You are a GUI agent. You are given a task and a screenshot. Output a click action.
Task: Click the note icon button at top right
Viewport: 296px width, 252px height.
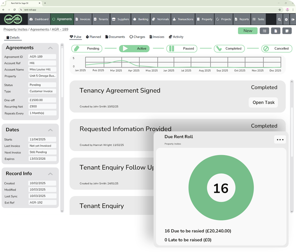pyautogui.click(x=287, y=31)
